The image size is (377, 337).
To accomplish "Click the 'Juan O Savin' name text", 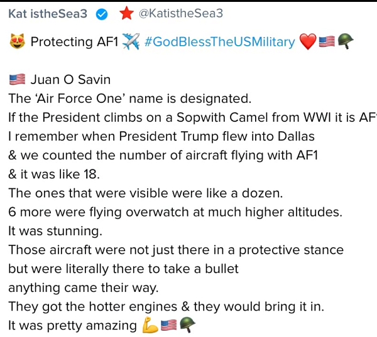I will click(70, 80).
